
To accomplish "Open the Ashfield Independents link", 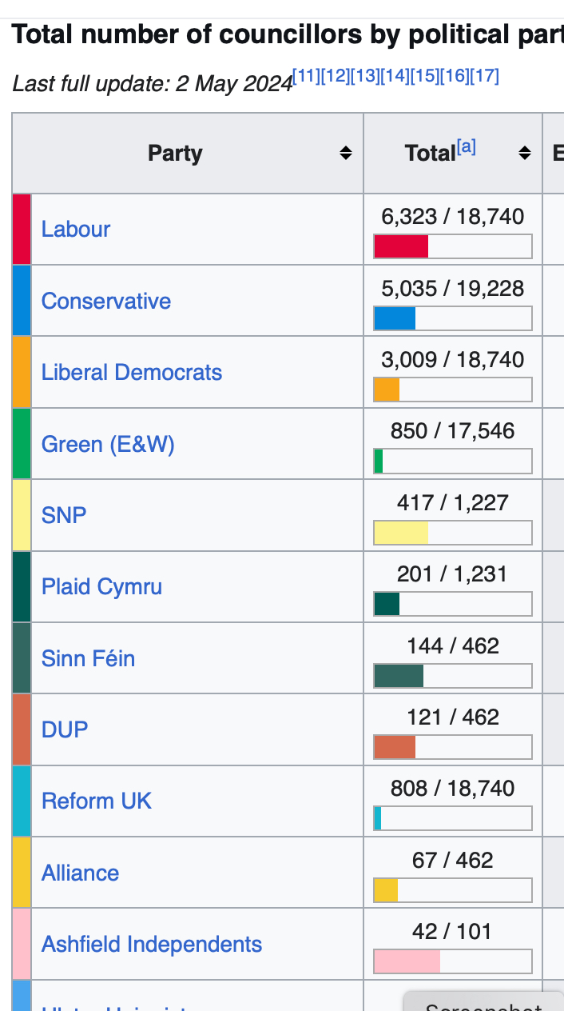I will click(152, 945).
